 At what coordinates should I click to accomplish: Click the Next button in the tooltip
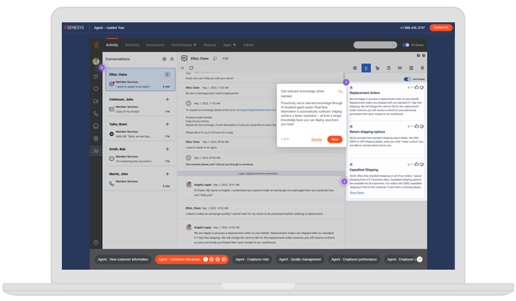[335, 139]
